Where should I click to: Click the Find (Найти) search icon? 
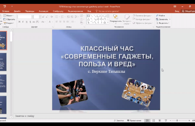pyautogui.click(x=158, y=16)
